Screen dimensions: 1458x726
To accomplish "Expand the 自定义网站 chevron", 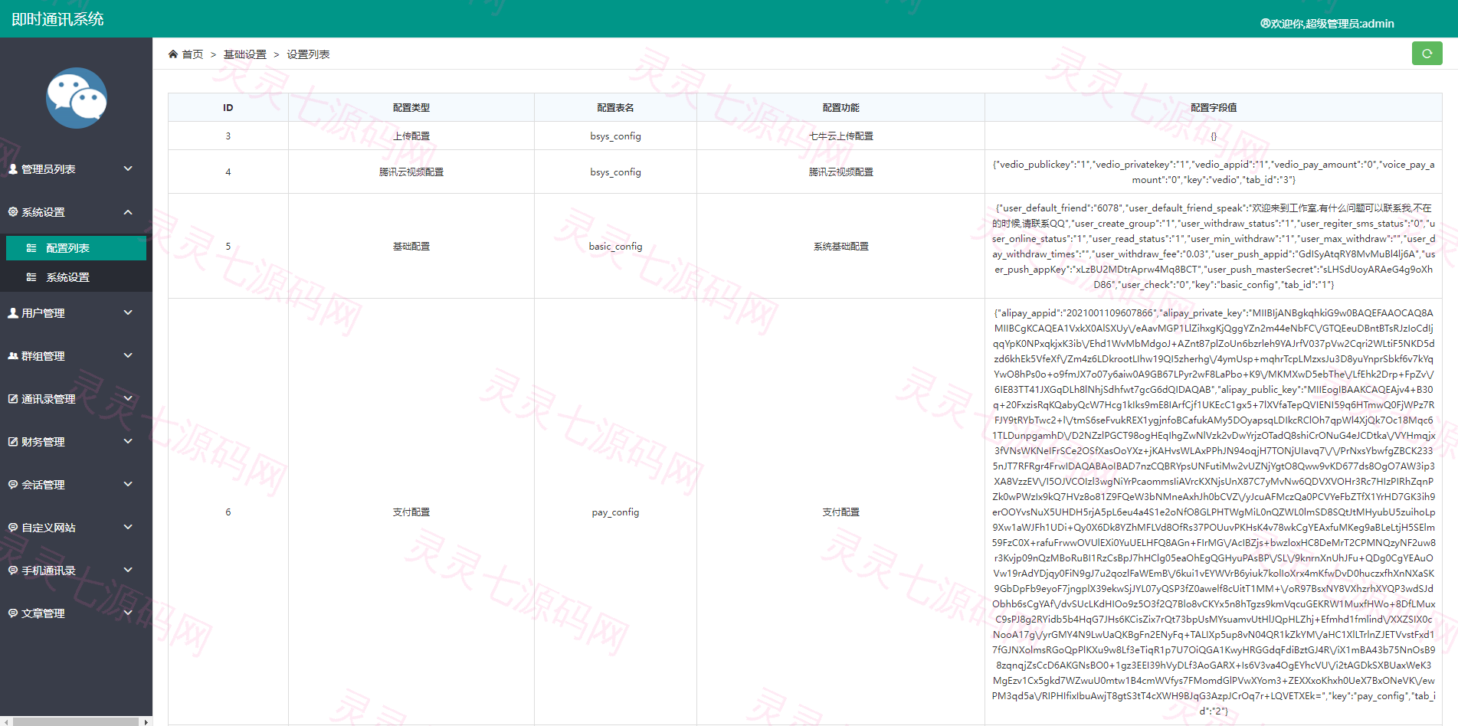I will pyautogui.click(x=128, y=527).
